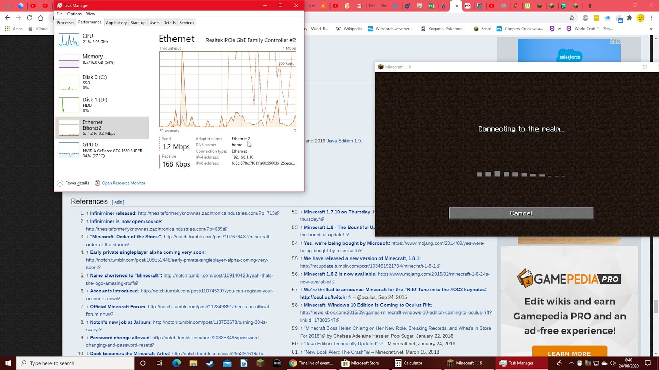
Task: Switch to the Start-up tab
Action: [x=138, y=23]
